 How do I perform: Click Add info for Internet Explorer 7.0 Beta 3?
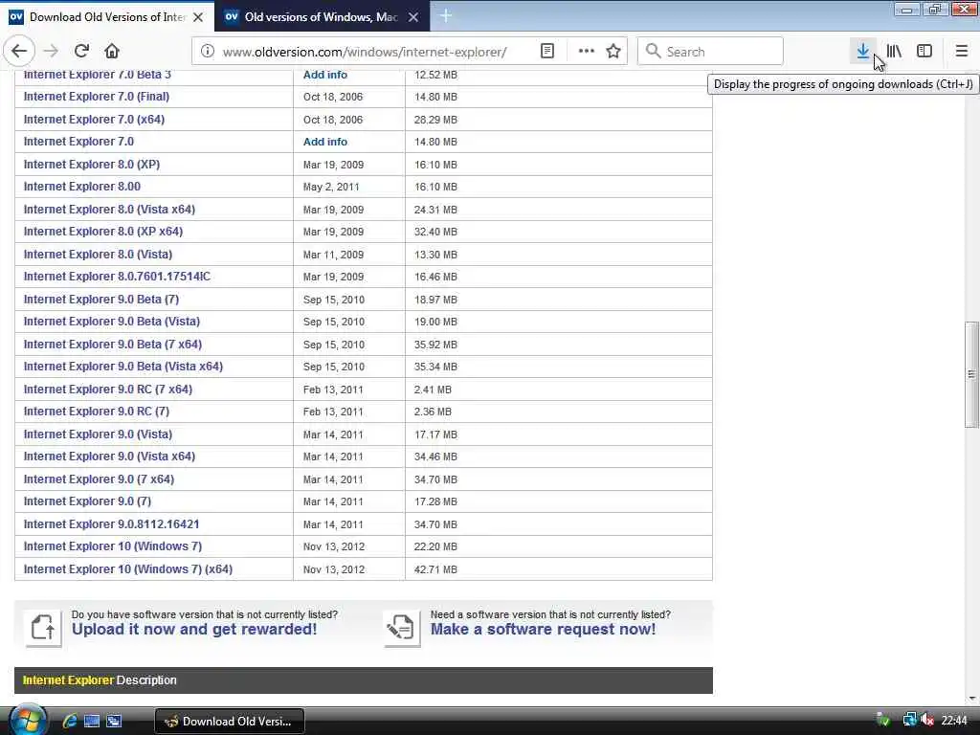325,75
